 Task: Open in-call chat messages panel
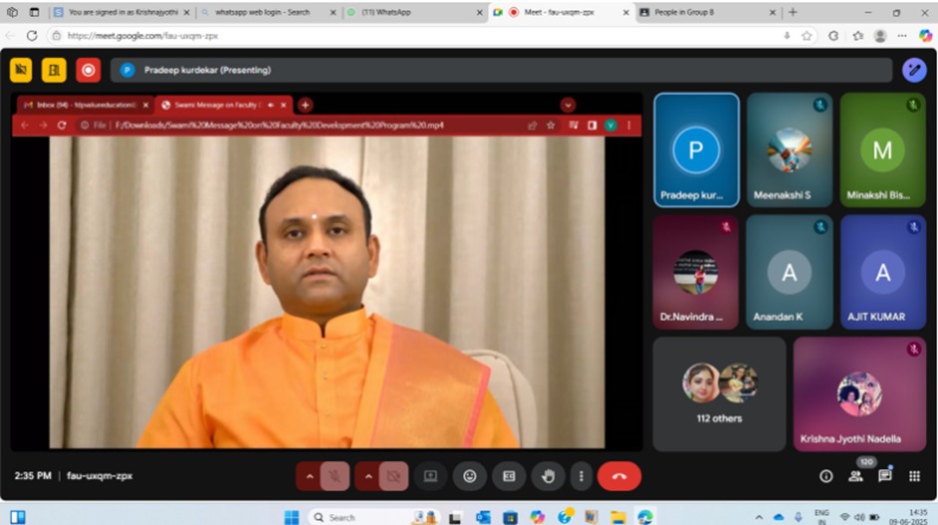coord(885,476)
